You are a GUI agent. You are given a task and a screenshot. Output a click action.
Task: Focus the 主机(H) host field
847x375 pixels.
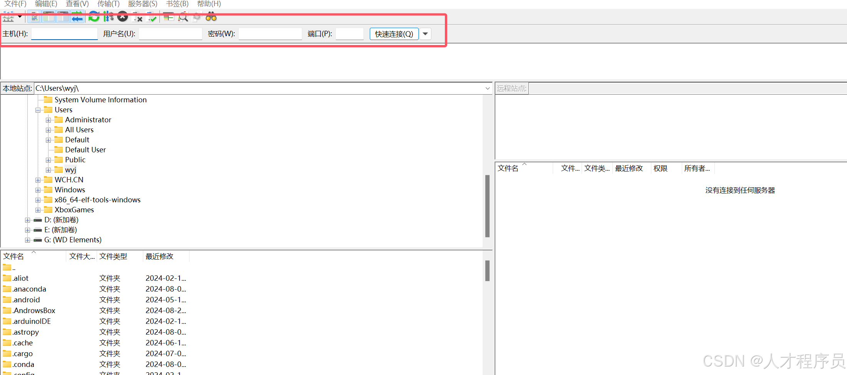click(x=64, y=34)
